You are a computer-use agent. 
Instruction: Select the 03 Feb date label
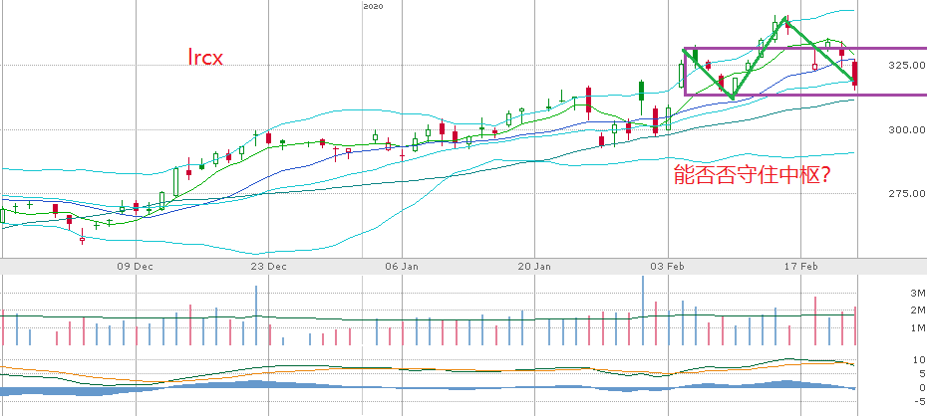pyautogui.click(x=669, y=267)
